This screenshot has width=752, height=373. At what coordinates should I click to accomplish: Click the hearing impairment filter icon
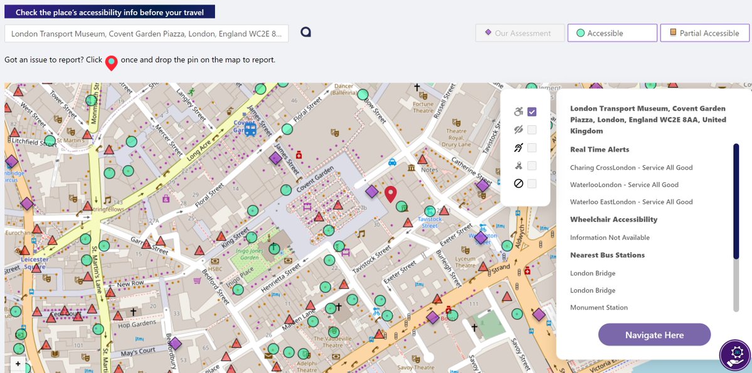click(x=518, y=148)
